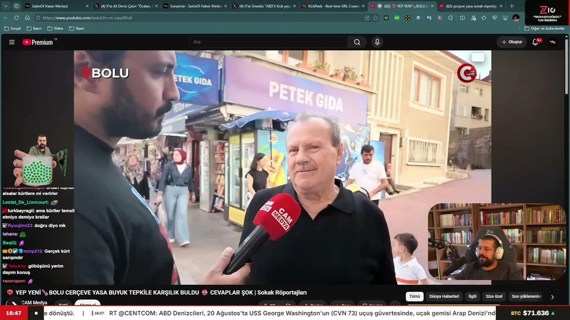
Task: Select the Dünya Haberleri filter chip
Action: (x=444, y=296)
